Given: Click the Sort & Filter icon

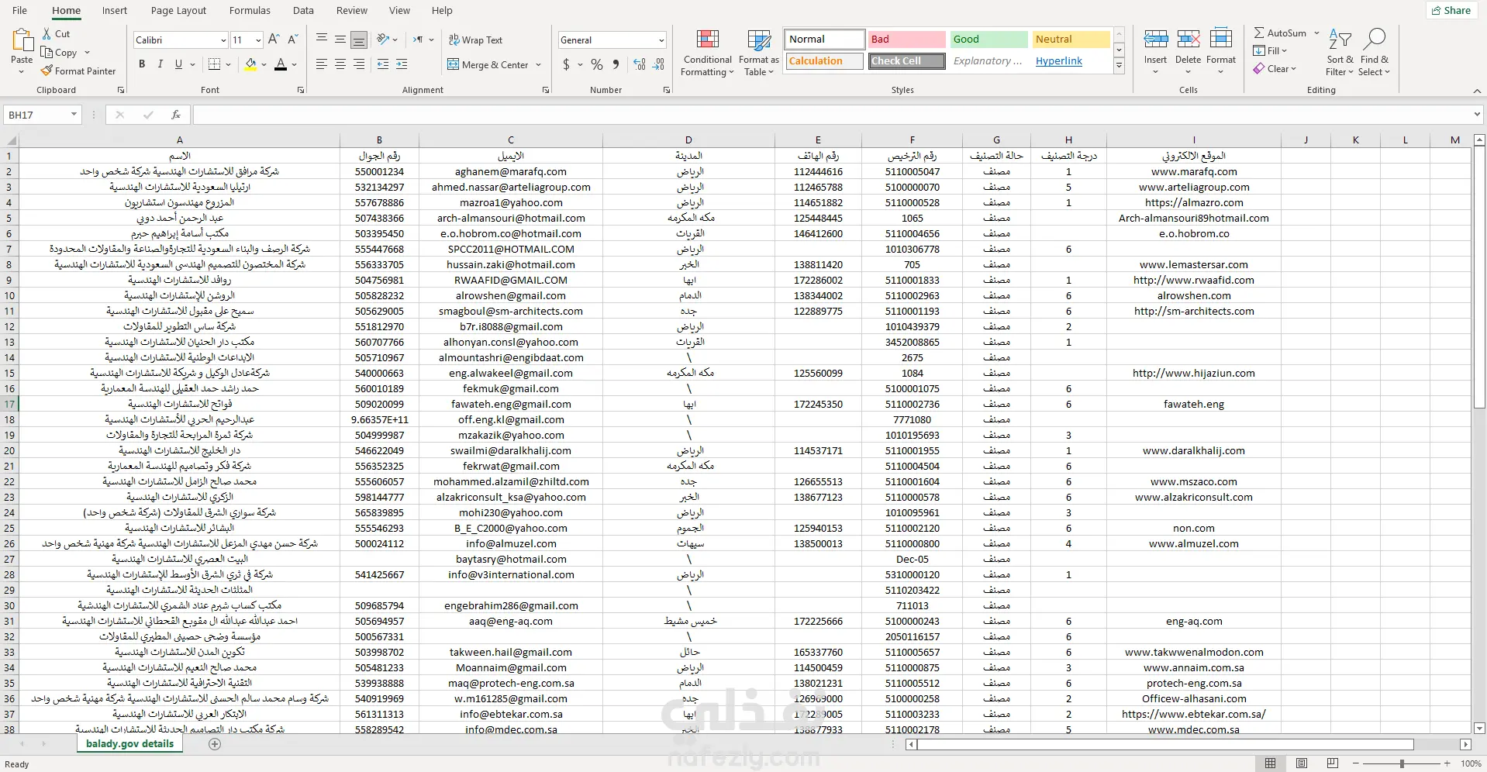Looking at the screenshot, I should 1340,53.
